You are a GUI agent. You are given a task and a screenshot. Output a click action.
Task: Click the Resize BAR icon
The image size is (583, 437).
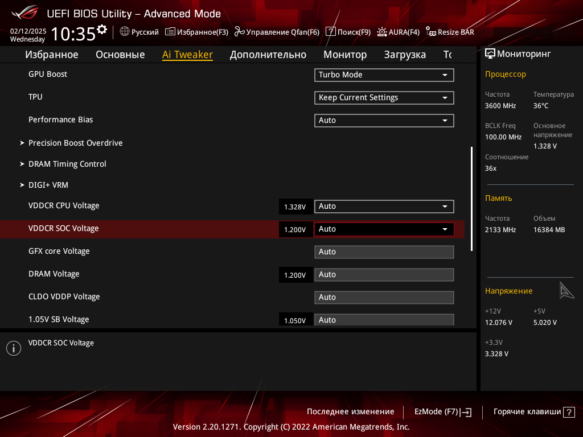[431, 32]
